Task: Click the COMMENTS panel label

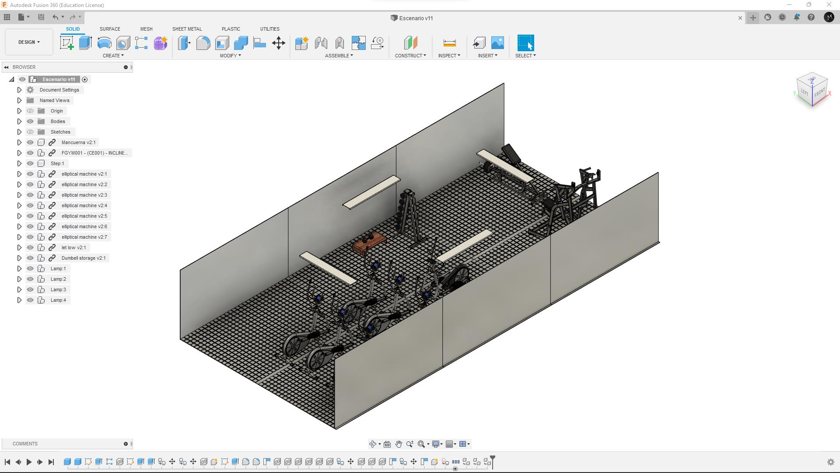Action: (x=25, y=444)
